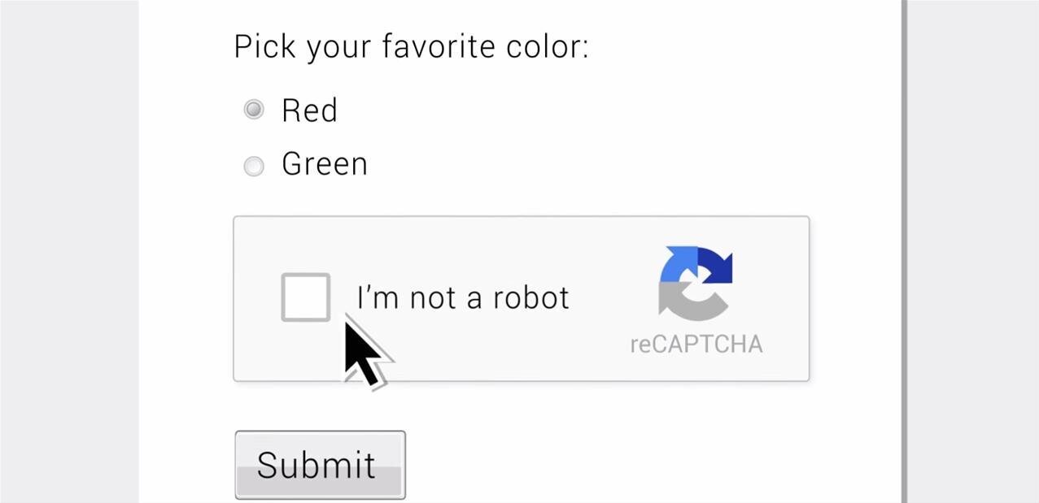
Task: Click the "reCAPTCHA" text under the logo
Action: point(696,344)
